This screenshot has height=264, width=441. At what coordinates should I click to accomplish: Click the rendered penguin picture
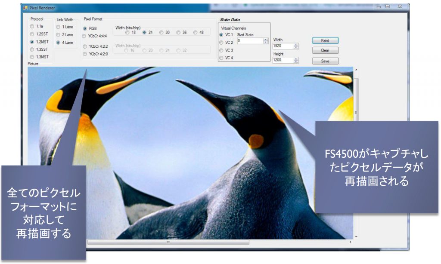tap(190, 153)
